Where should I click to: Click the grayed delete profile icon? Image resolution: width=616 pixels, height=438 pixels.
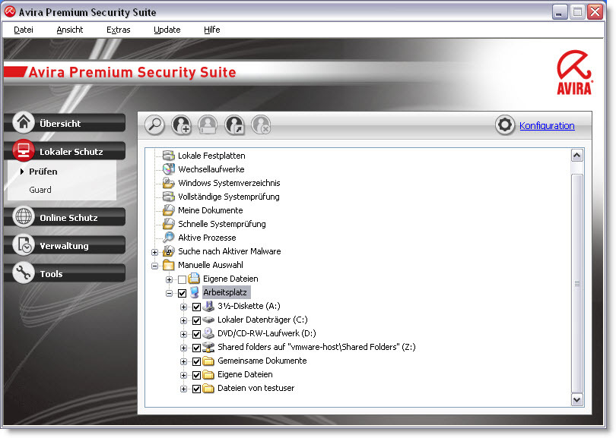tap(261, 124)
